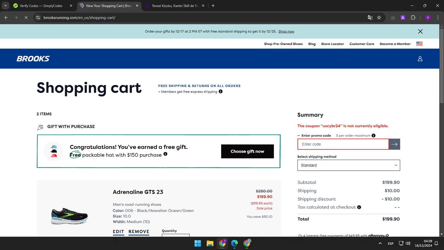Close the Tensei Kizoku tab
The height and width of the screenshot is (250, 444).
click(203, 6)
